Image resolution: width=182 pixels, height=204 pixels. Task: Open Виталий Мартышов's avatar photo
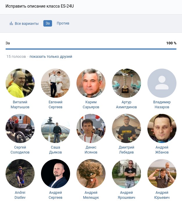pyautogui.click(x=20, y=83)
